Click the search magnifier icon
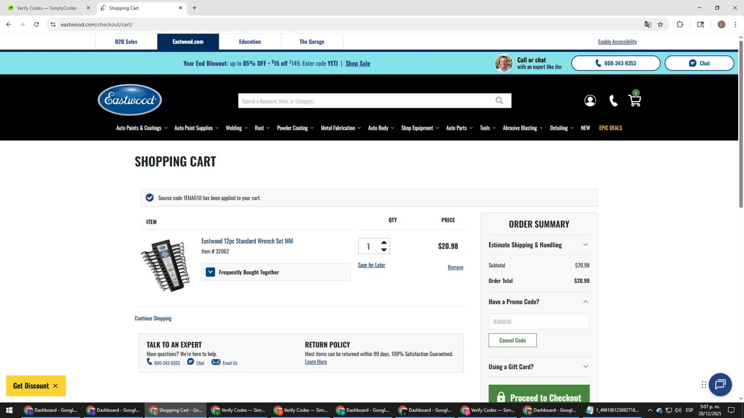The image size is (744, 418). (x=499, y=101)
